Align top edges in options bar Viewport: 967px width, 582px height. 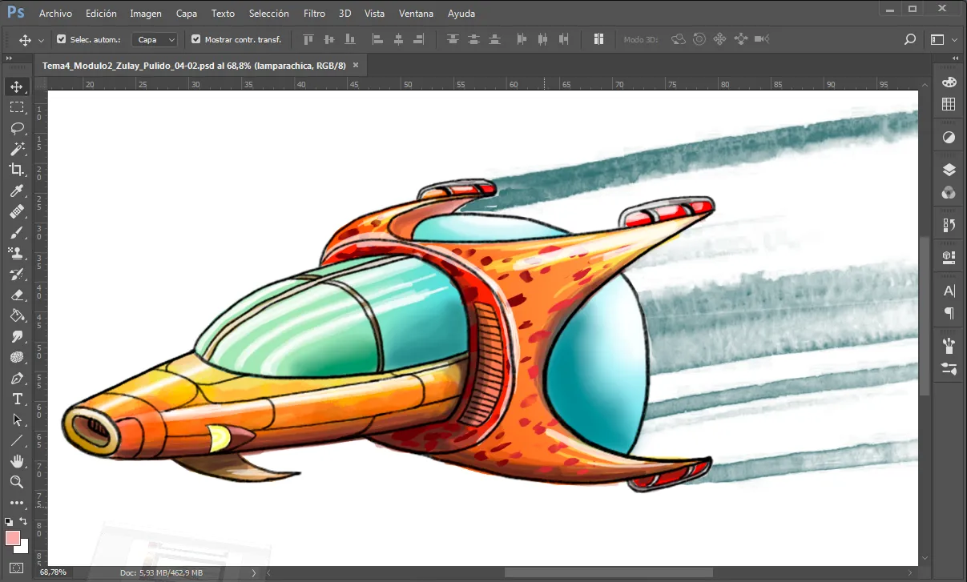click(308, 39)
